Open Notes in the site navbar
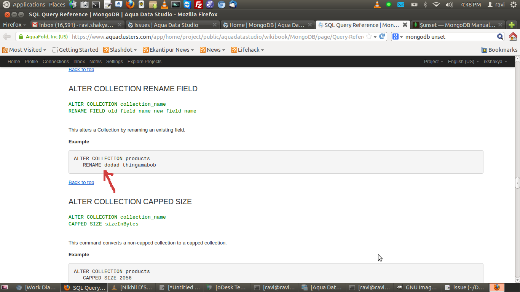Screen dimensions: 520x292 point(96,62)
